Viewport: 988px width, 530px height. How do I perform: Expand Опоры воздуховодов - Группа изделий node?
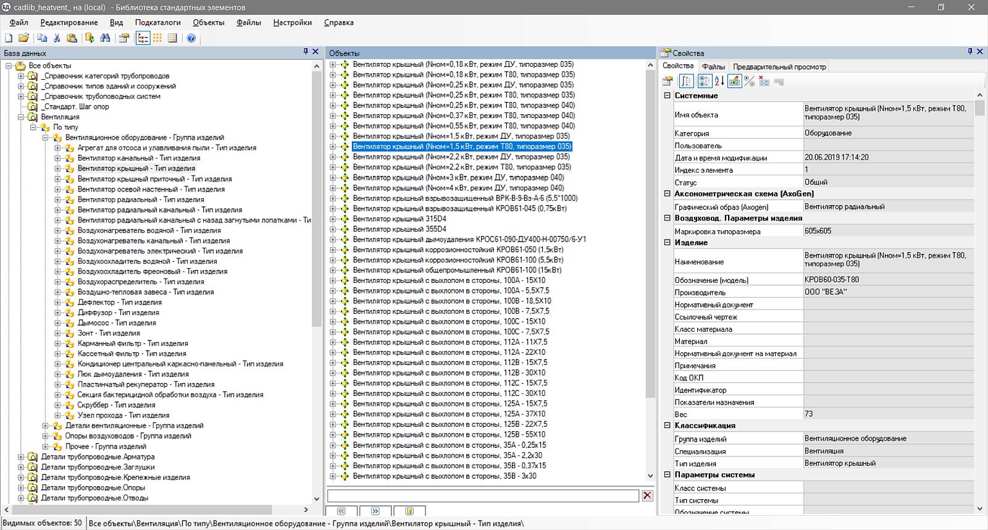[45, 436]
